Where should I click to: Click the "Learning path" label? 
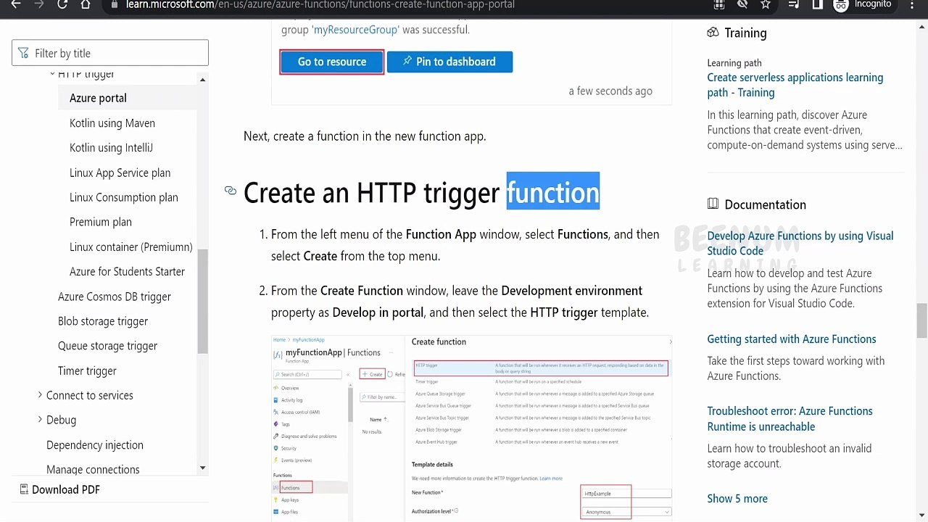point(734,63)
